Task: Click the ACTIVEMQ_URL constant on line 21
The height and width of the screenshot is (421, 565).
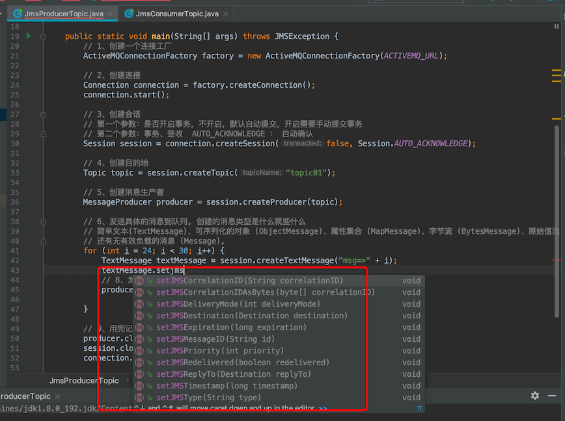Action: tap(411, 56)
